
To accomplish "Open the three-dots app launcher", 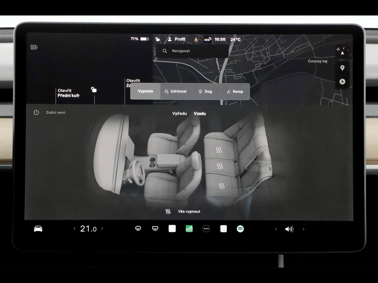I will (x=206, y=229).
